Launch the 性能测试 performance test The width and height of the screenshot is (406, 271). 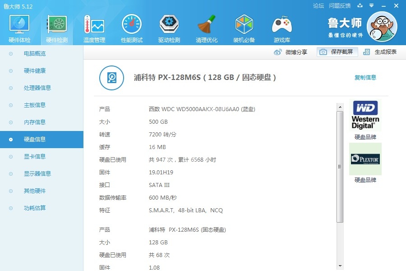tap(132, 28)
